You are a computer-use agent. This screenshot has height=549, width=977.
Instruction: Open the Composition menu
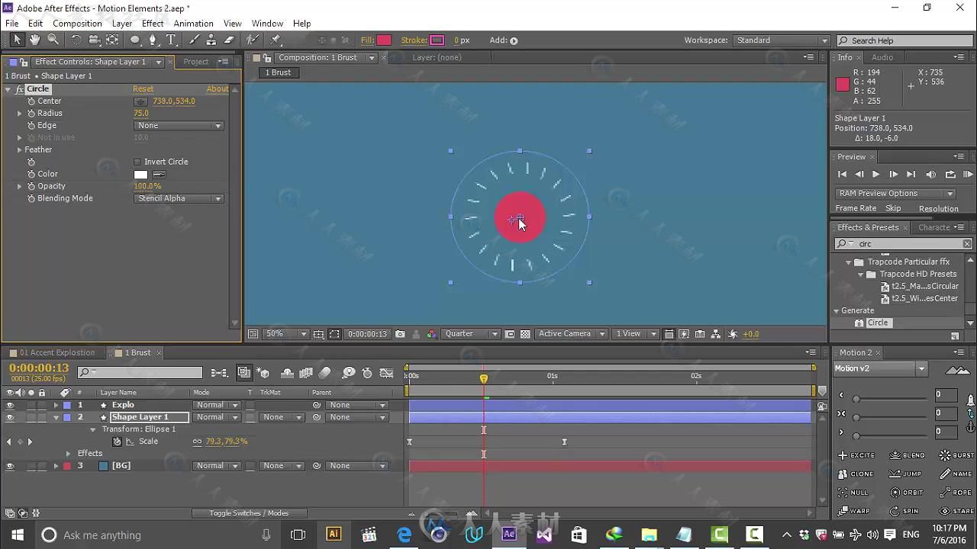click(x=77, y=24)
